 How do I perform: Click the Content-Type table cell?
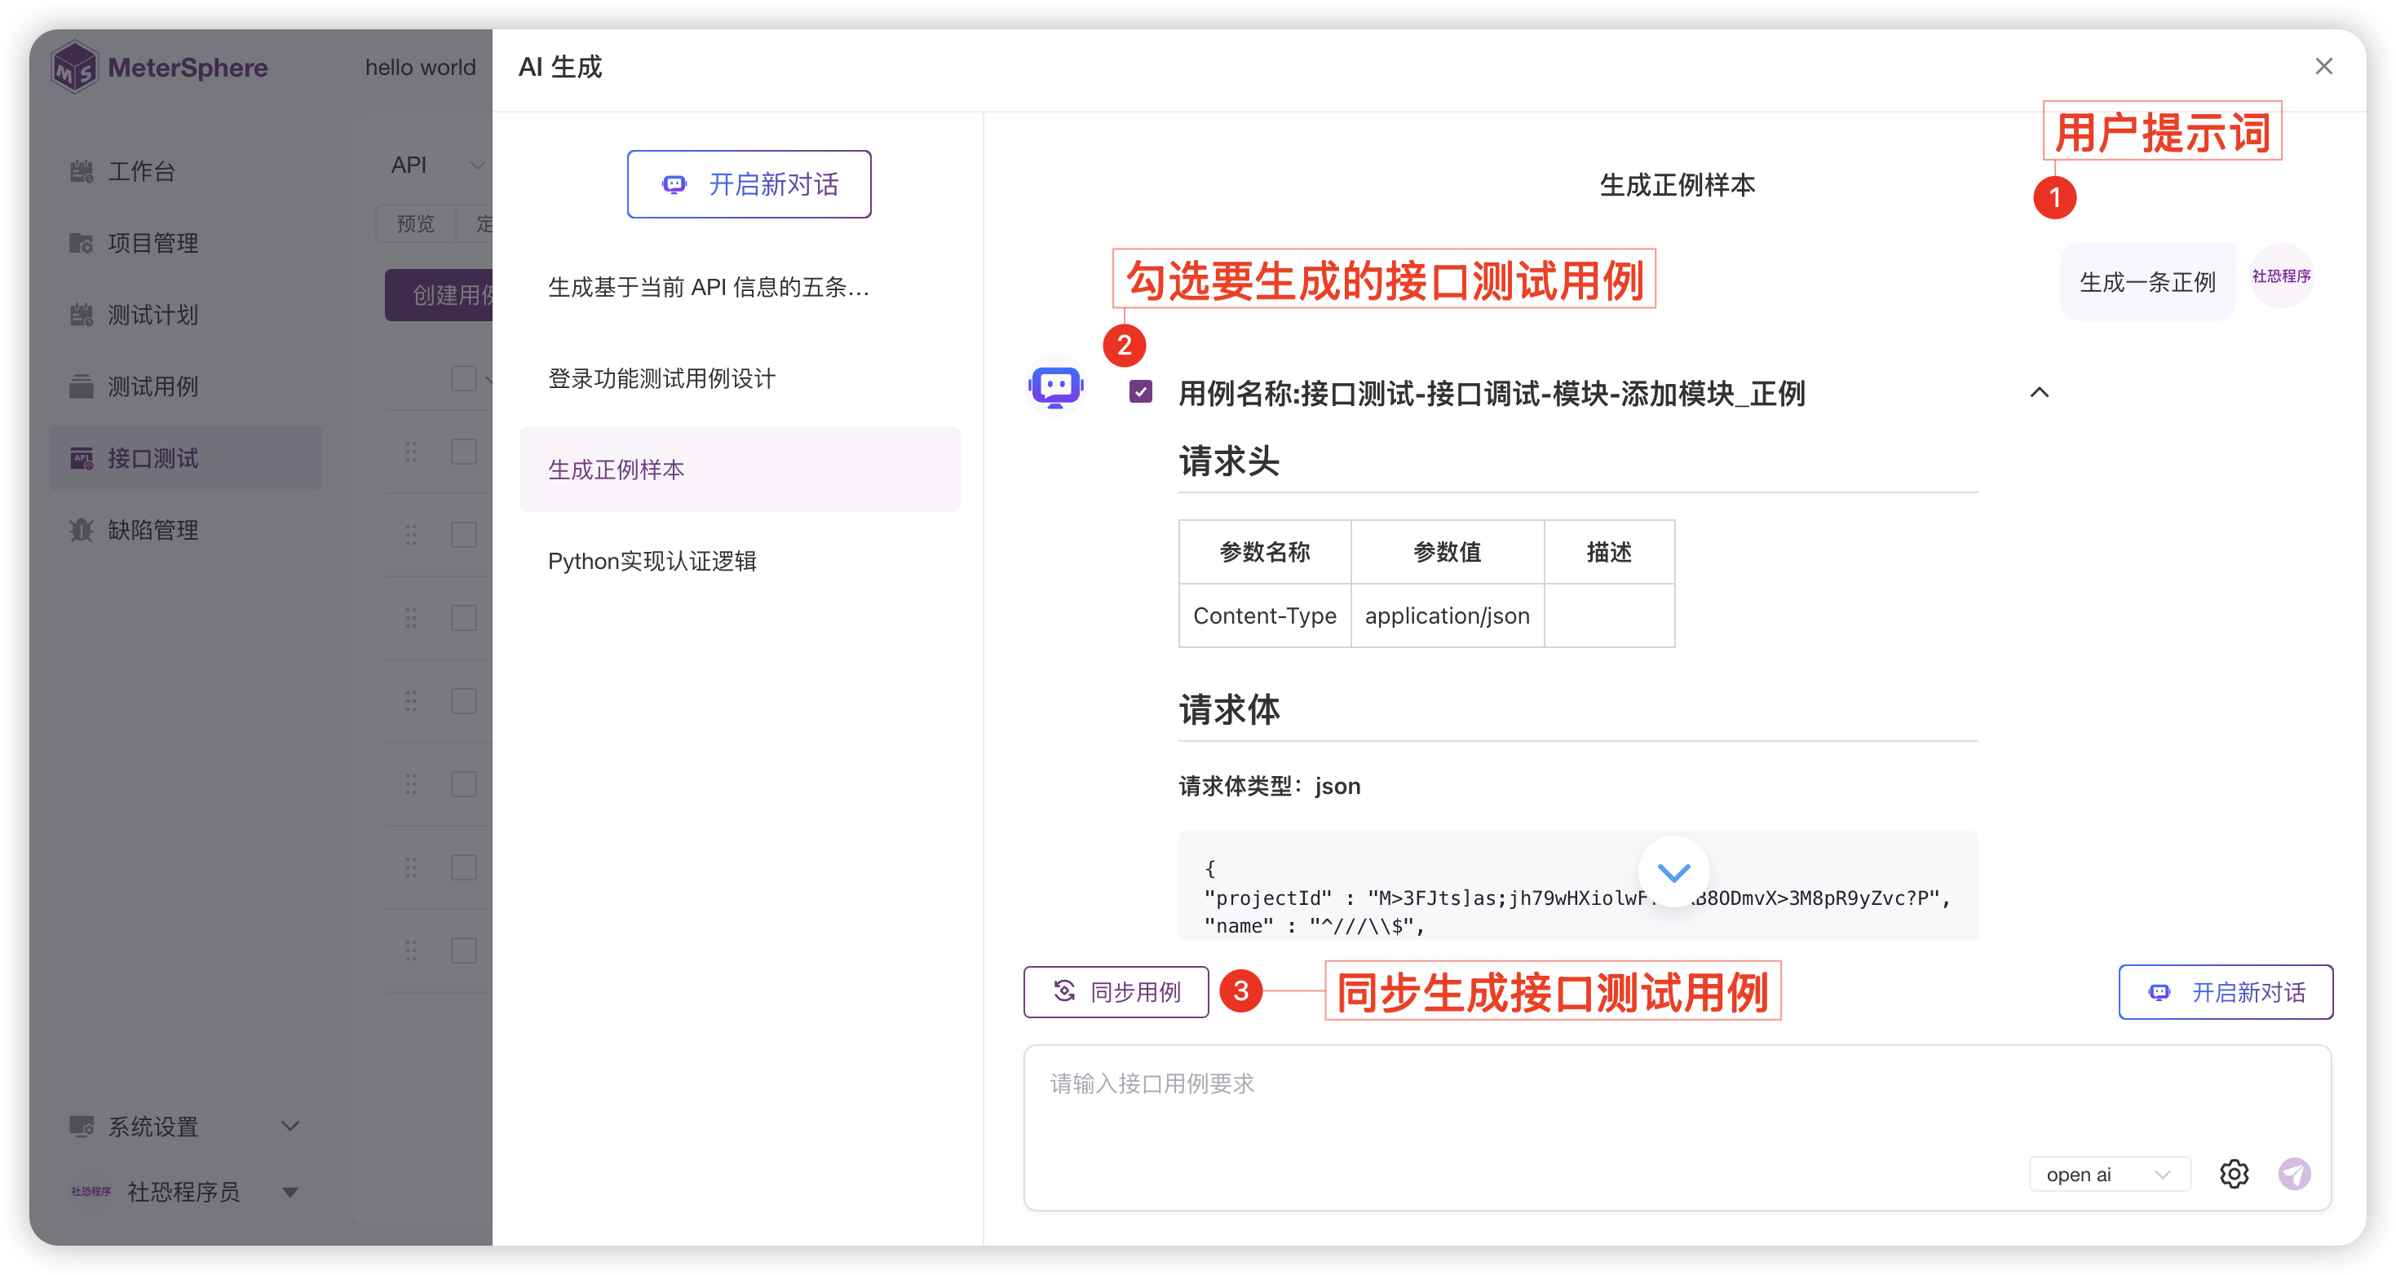[x=1265, y=615]
